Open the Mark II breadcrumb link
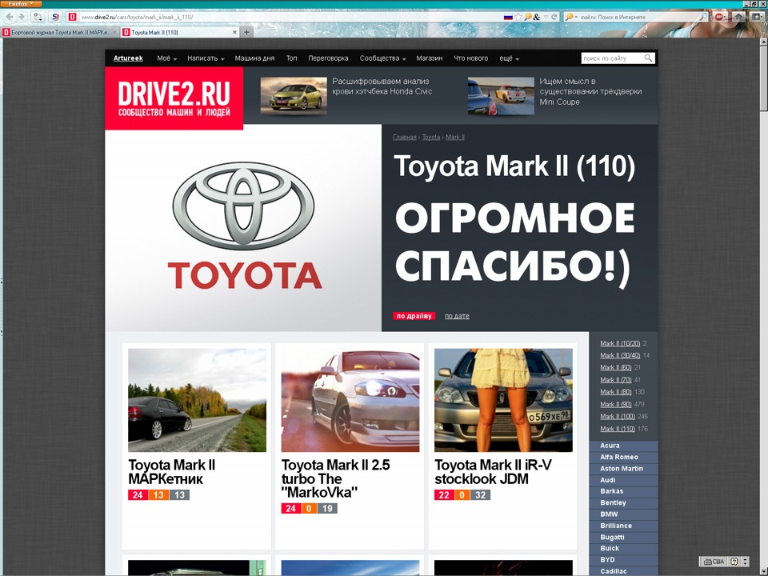 pos(454,137)
